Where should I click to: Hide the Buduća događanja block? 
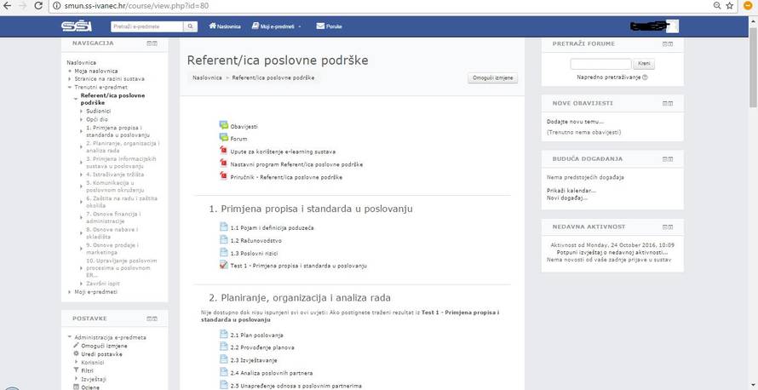(664, 159)
